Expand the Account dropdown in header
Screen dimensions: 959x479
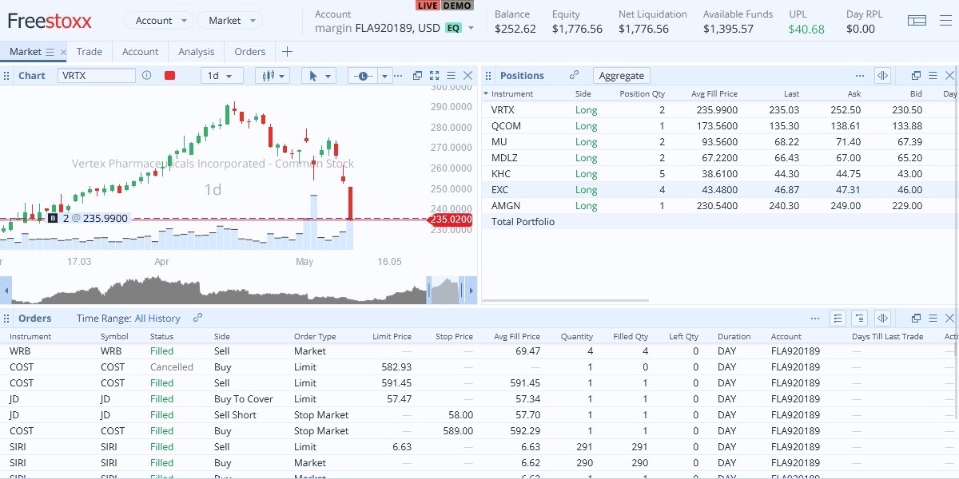click(x=158, y=21)
